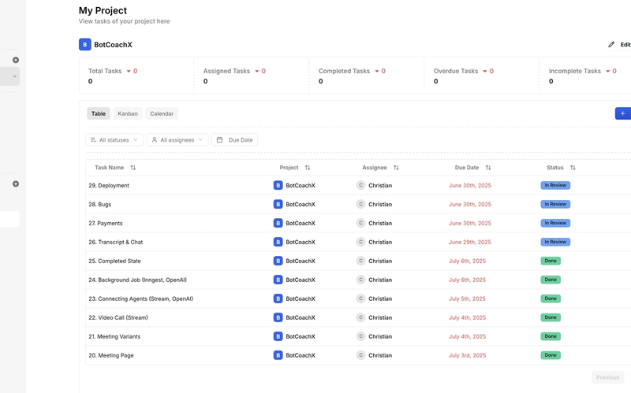Open task 24. Background Job (Inngest, OpenAI)
Image resolution: width=631 pixels, height=393 pixels.
click(x=137, y=280)
